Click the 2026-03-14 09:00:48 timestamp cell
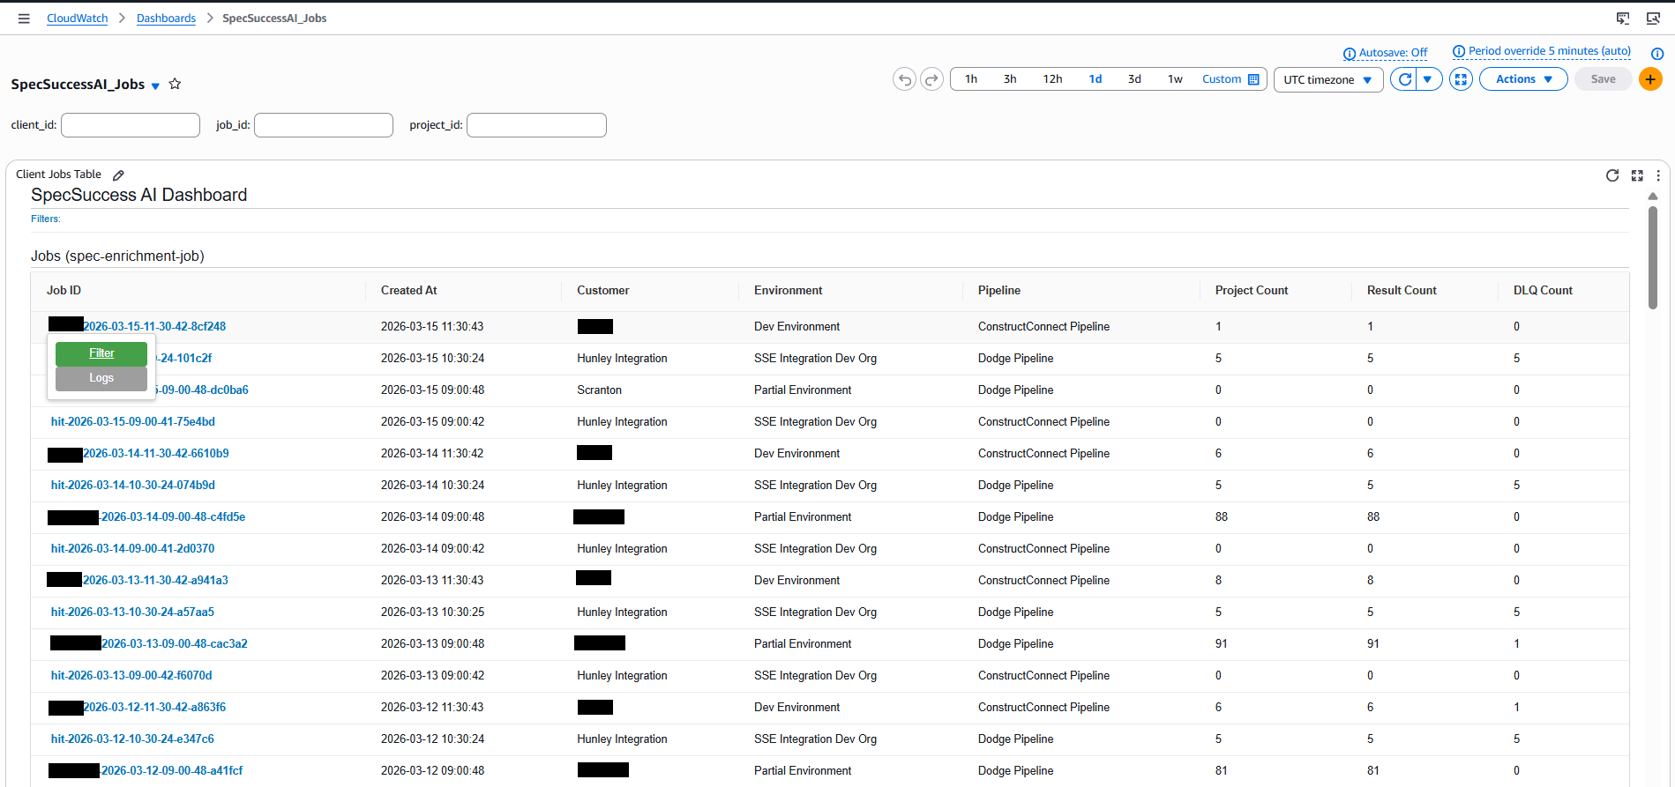The image size is (1675, 787). pos(432,517)
